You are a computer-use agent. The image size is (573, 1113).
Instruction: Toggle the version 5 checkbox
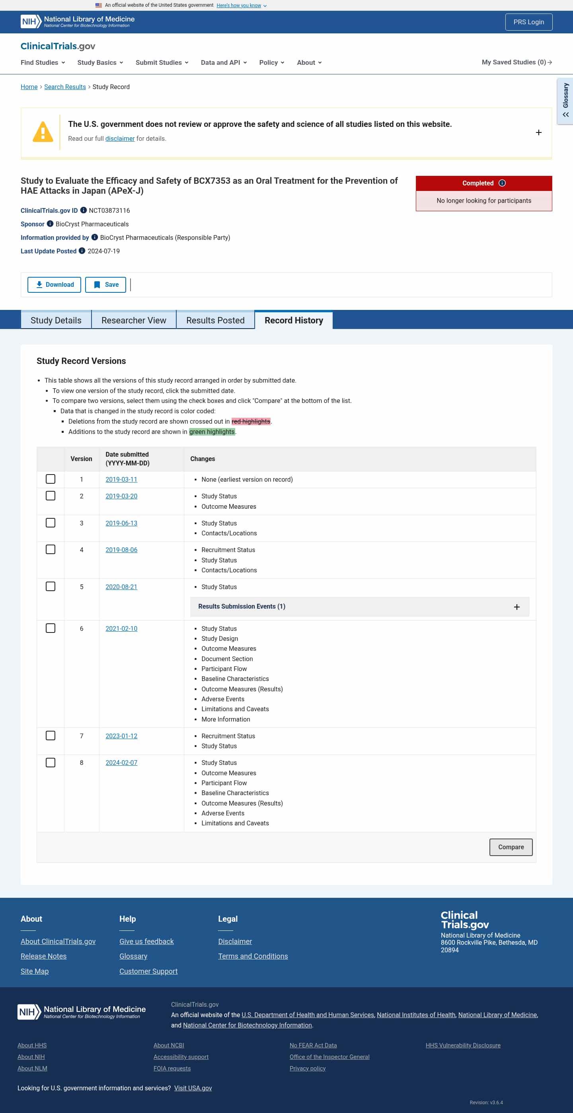(51, 586)
